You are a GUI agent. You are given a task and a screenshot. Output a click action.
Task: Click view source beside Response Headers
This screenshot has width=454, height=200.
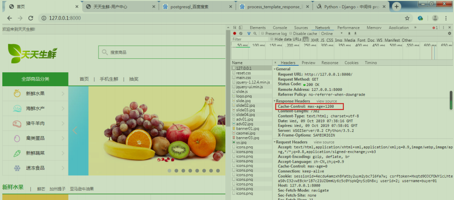tap(327, 101)
